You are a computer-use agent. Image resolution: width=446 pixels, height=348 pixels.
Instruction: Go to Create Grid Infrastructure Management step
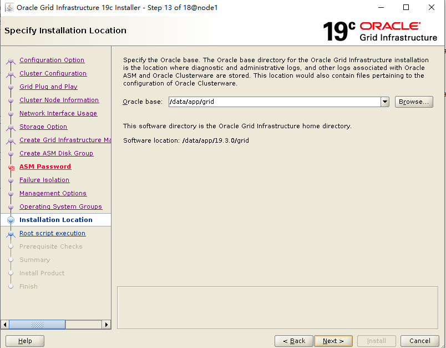[65, 140]
